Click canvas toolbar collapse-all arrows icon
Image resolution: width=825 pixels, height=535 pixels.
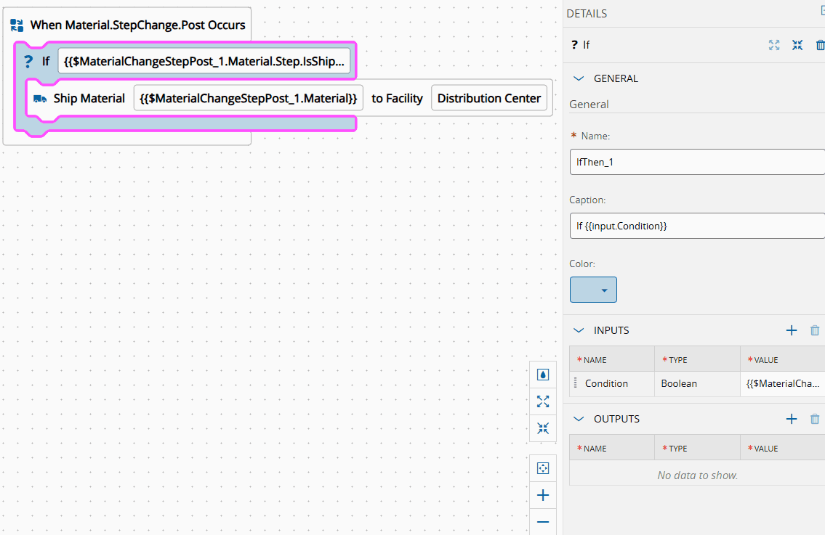tap(543, 428)
